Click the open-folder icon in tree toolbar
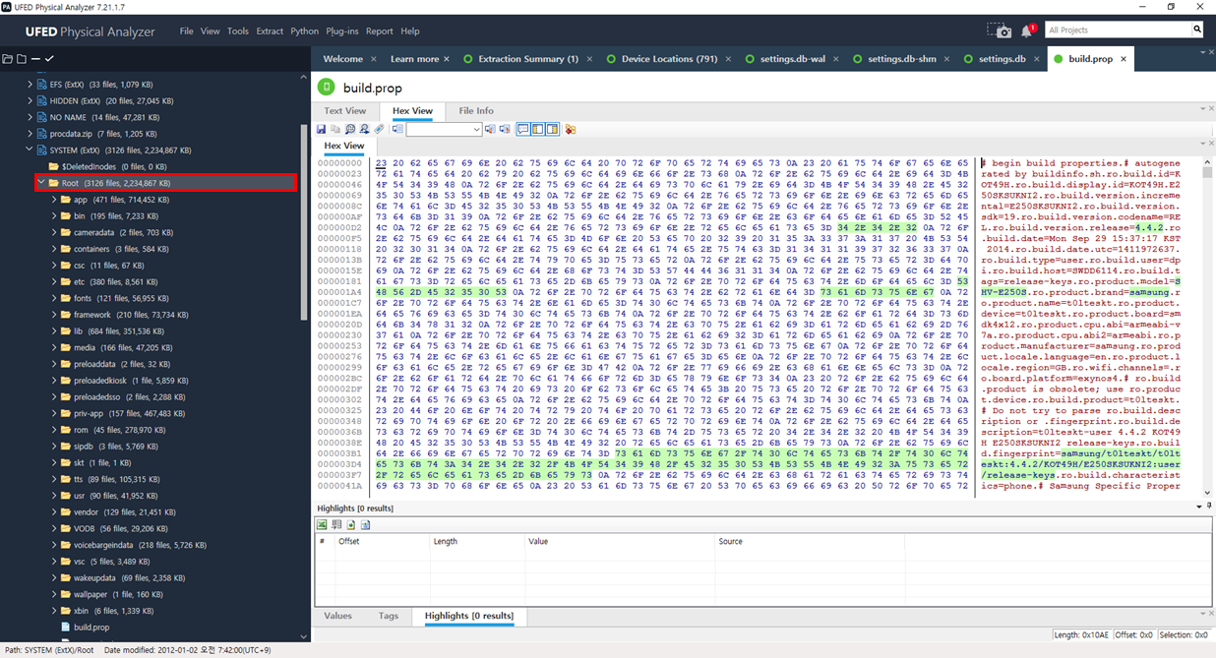The image size is (1216, 658). tap(7, 59)
